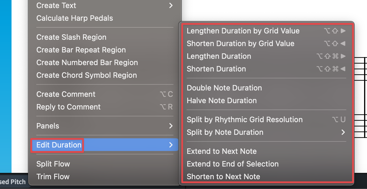367x189 pixels.
Task: Select Shorten Duration by Grid Value
Action: 241,44
